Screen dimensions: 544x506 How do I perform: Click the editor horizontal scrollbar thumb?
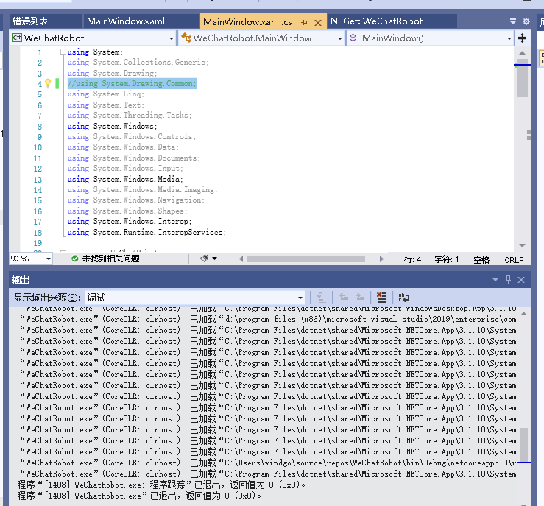(x=306, y=259)
